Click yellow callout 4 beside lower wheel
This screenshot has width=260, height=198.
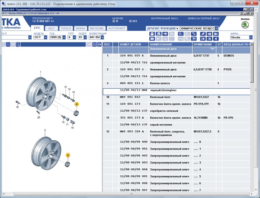point(68,155)
